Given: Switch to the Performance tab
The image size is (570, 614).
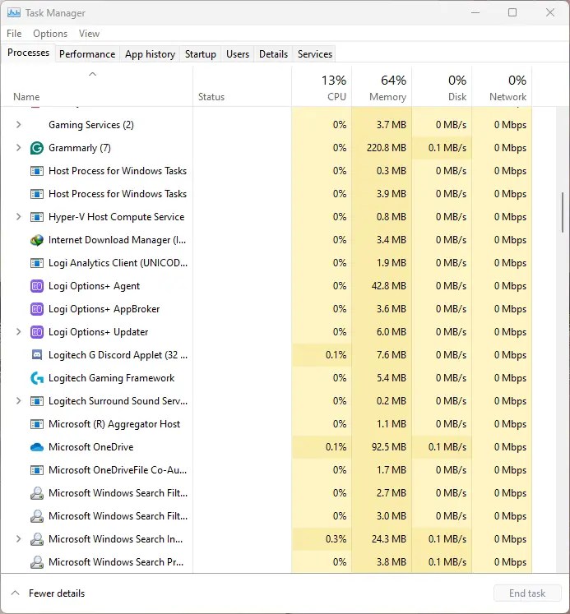Looking at the screenshot, I should click(x=87, y=54).
